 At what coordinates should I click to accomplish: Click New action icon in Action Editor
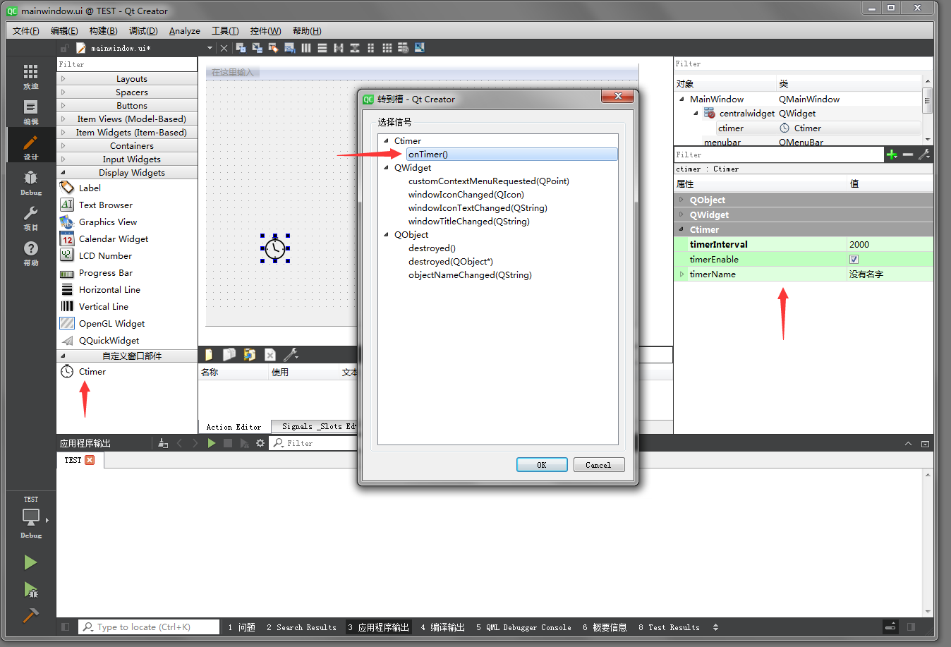tap(209, 355)
